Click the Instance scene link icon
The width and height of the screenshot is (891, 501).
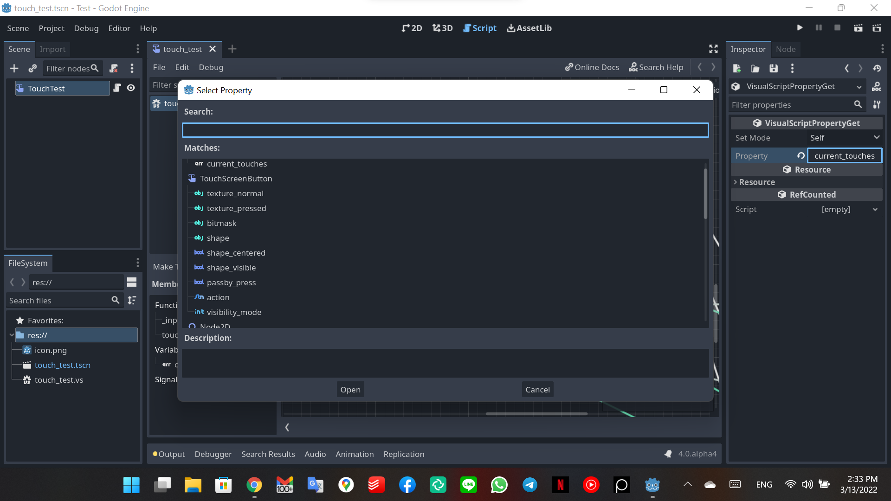pyautogui.click(x=32, y=69)
